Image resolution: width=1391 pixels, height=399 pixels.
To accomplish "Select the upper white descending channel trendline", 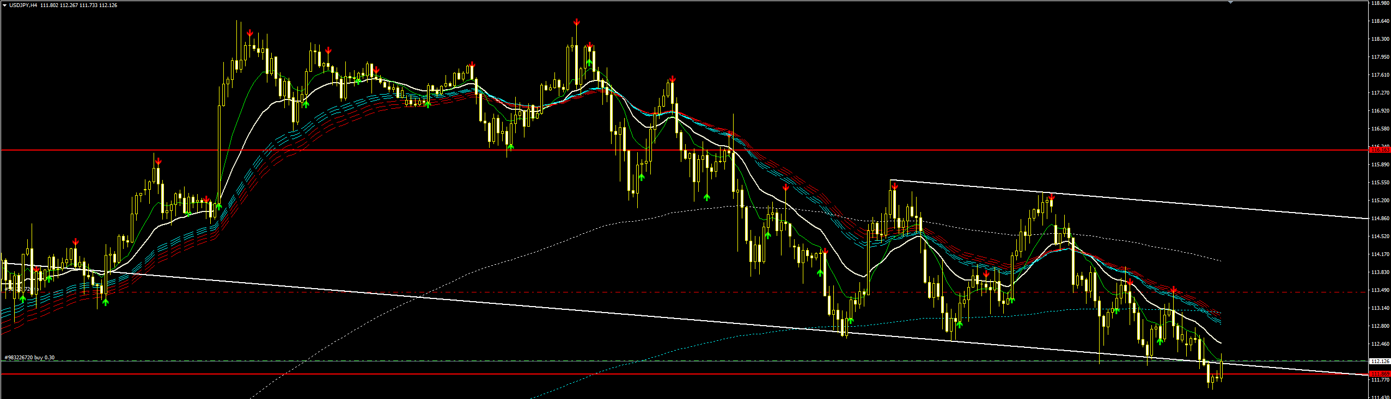I will 1128,199.
